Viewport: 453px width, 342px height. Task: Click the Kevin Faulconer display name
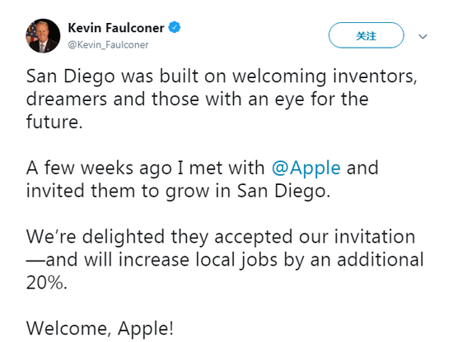coord(116,28)
